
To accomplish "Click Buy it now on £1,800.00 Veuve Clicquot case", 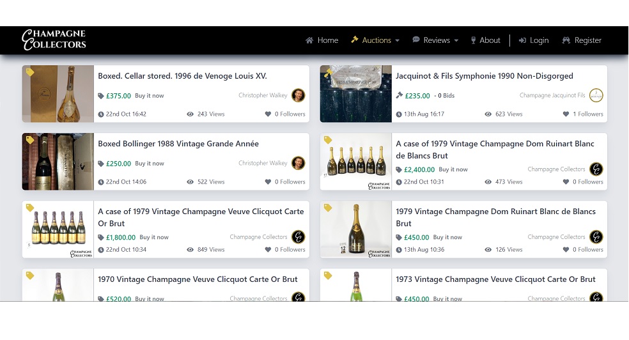I will click(154, 238).
